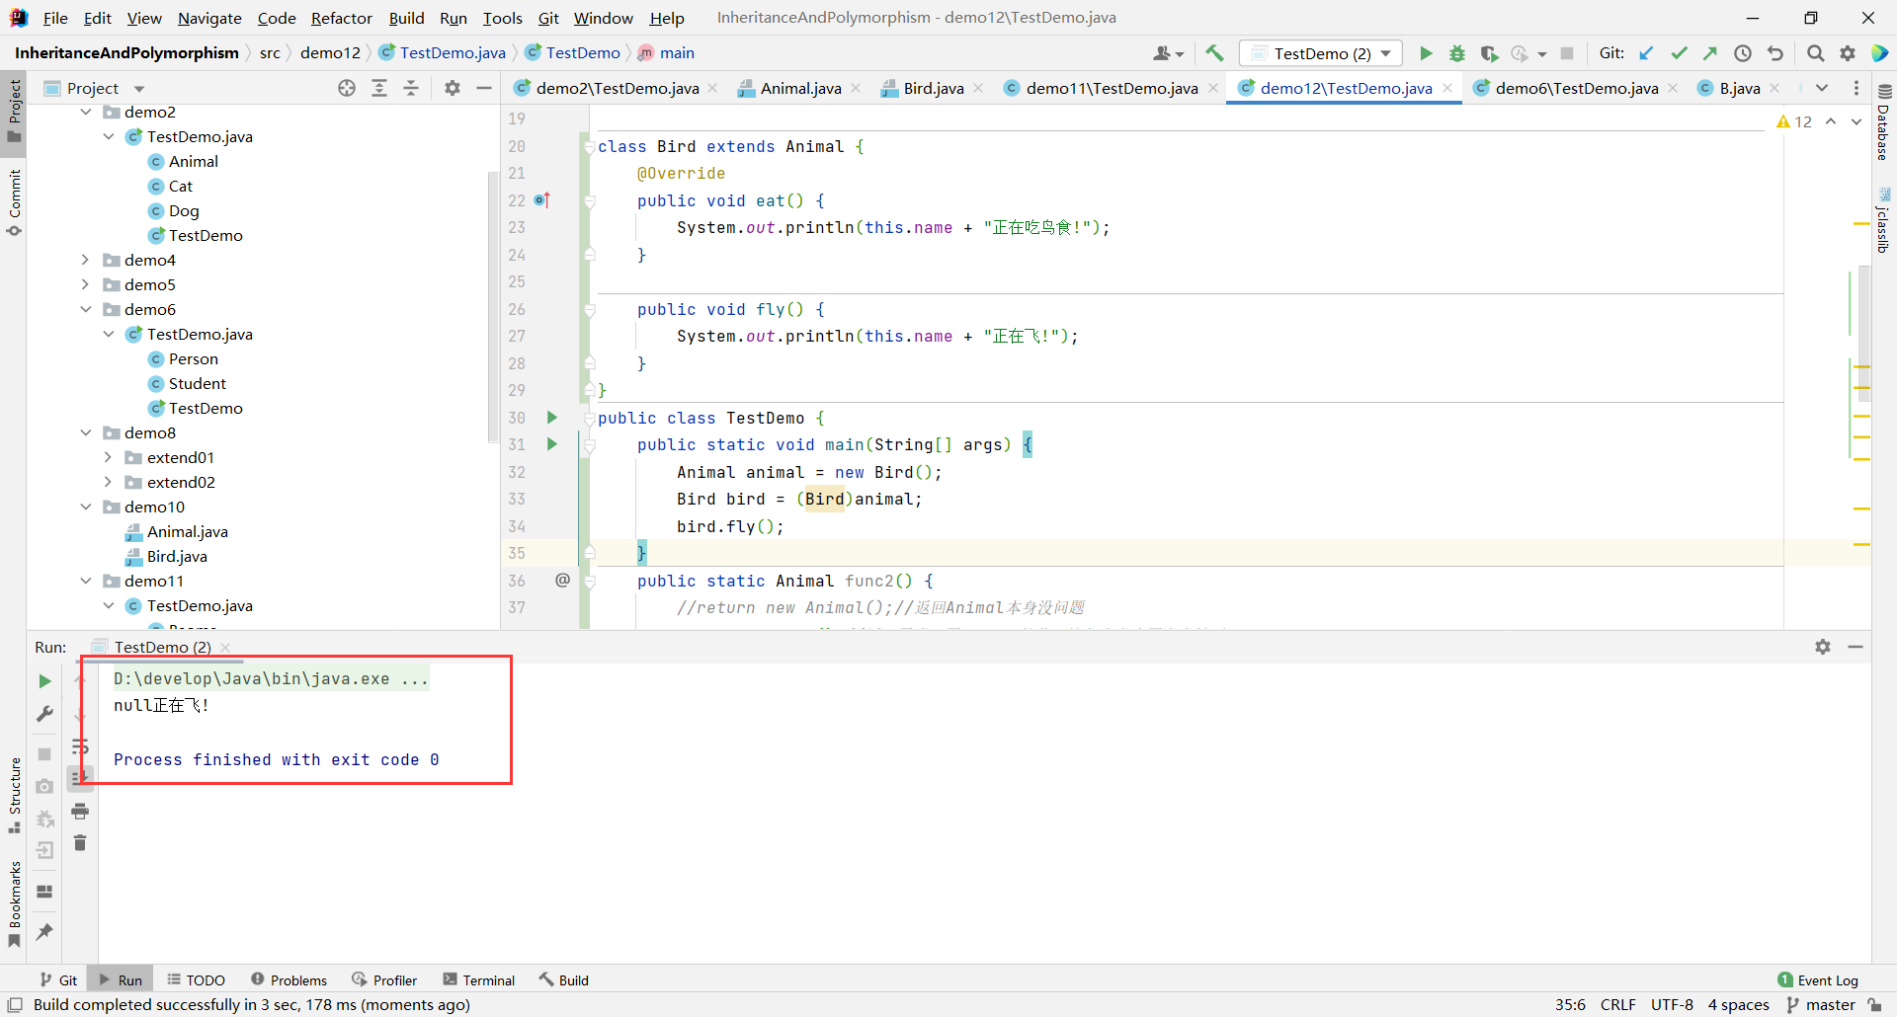Open the Refactor menu
Viewport: 1897px width, 1017px height.
coord(342,18)
